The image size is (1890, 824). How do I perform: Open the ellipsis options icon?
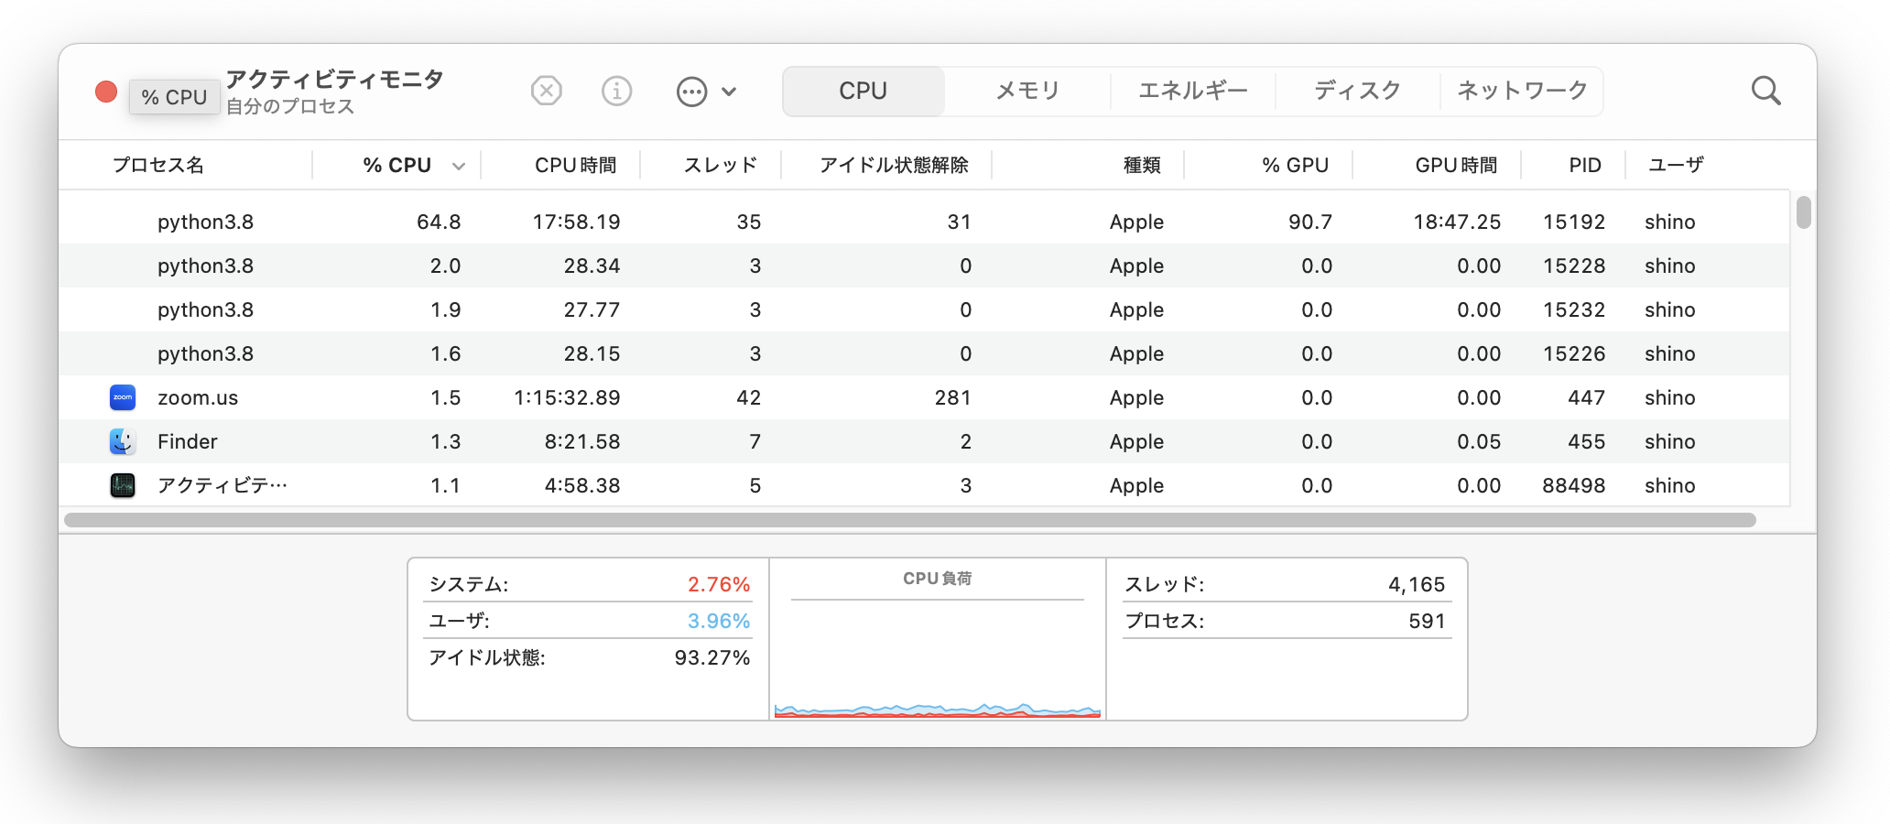pyautogui.click(x=692, y=91)
